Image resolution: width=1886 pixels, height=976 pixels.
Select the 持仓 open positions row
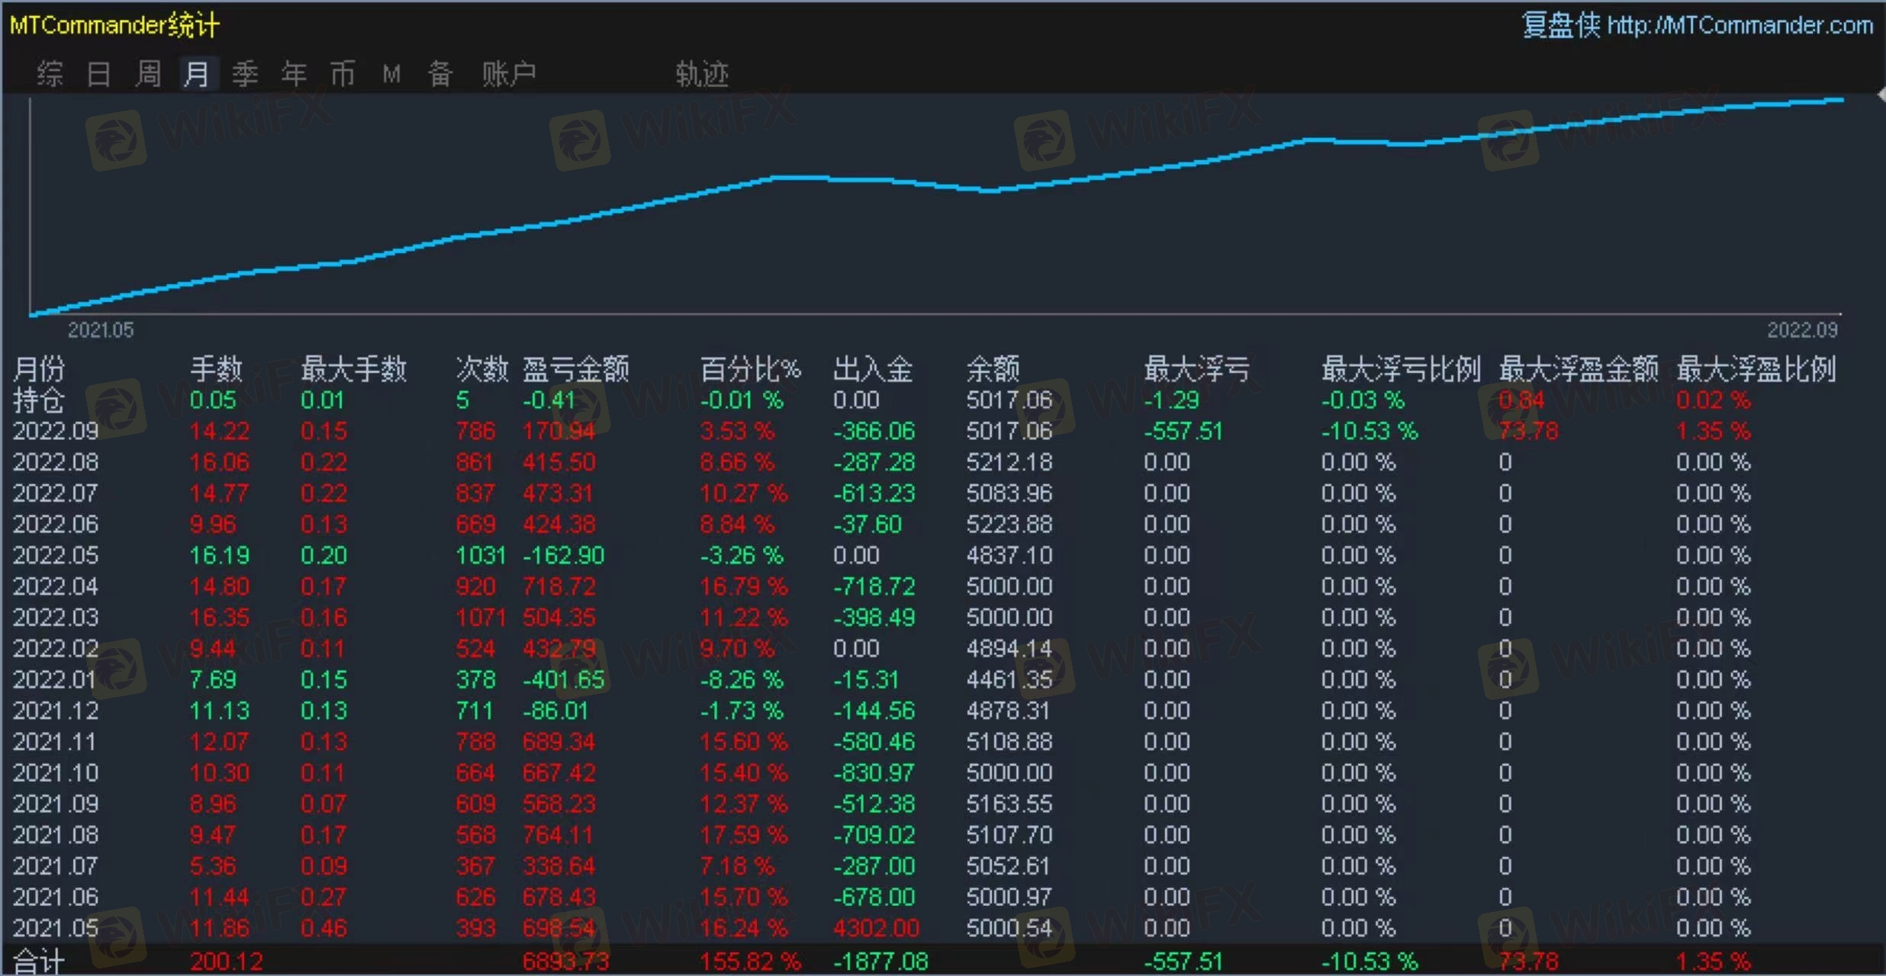39,400
